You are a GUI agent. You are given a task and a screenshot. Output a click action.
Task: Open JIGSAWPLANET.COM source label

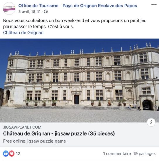22,127
